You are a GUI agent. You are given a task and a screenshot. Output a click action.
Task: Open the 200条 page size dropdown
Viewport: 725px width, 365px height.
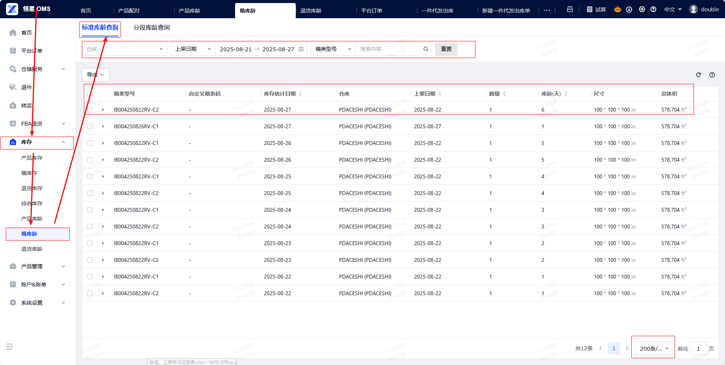tap(654, 348)
